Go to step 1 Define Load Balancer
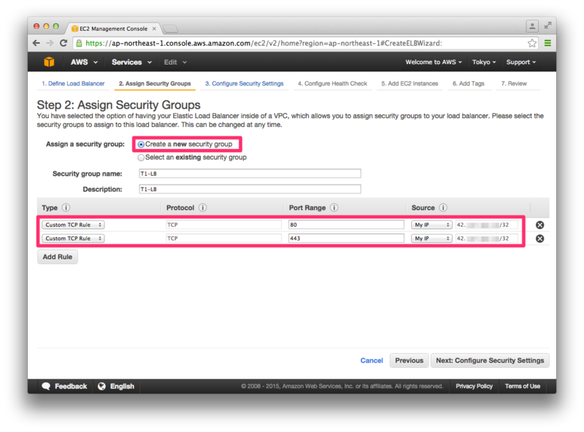This screenshot has width=584, height=432. [73, 83]
